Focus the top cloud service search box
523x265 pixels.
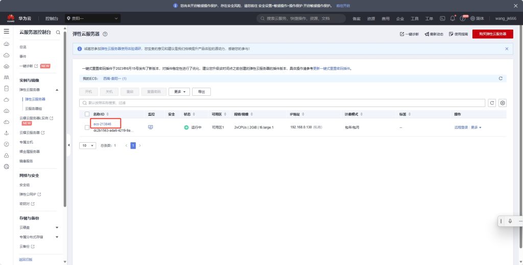click(301, 19)
